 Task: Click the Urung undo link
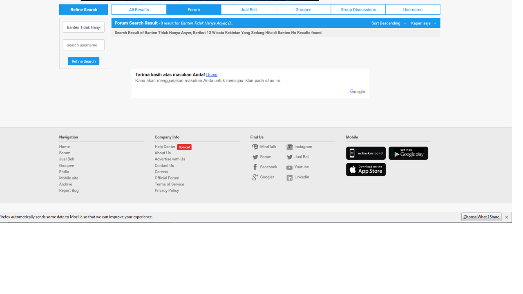pos(212,75)
